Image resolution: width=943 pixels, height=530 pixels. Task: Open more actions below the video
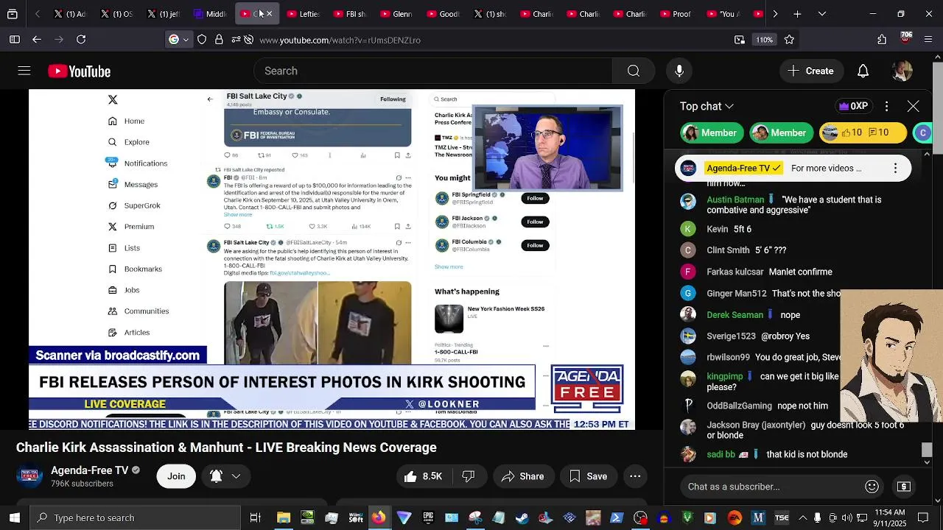(635, 476)
